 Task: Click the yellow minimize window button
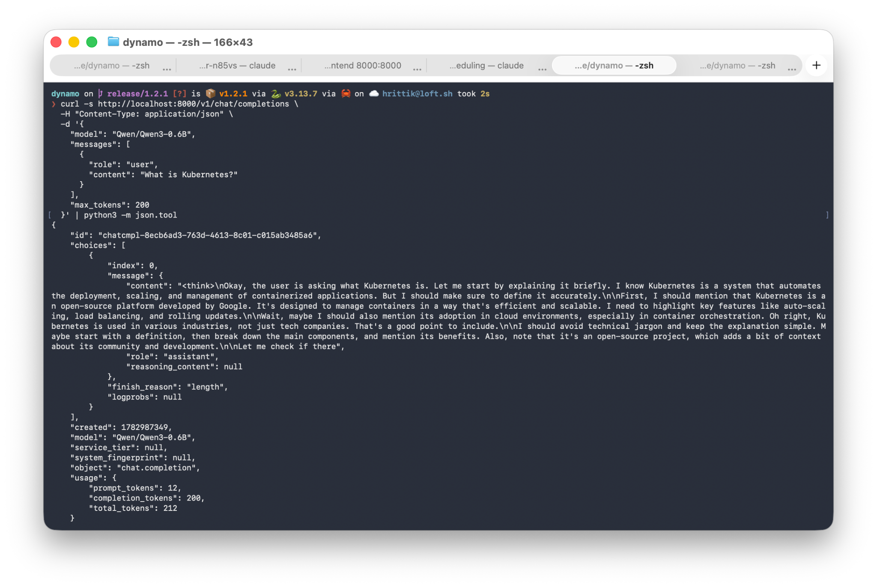[x=74, y=42]
